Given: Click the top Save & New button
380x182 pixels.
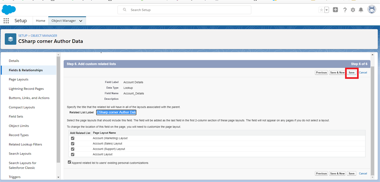Looking at the screenshot, I should pyautogui.click(x=337, y=72).
